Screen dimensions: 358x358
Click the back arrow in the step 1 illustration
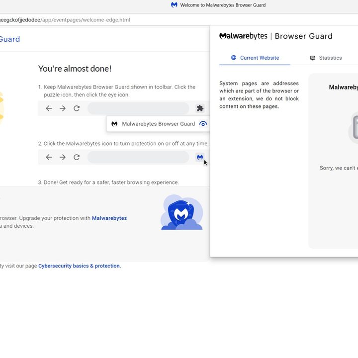pyautogui.click(x=49, y=108)
